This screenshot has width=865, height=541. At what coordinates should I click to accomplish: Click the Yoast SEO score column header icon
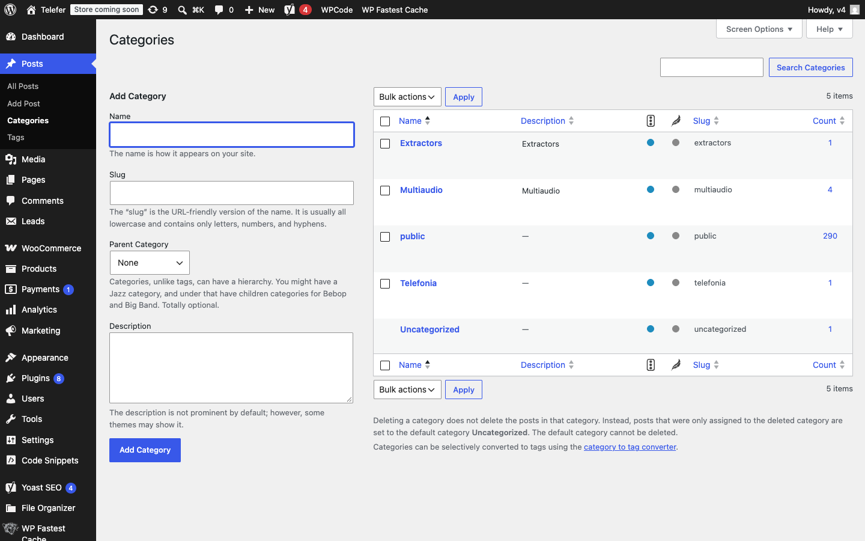[x=651, y=121]
